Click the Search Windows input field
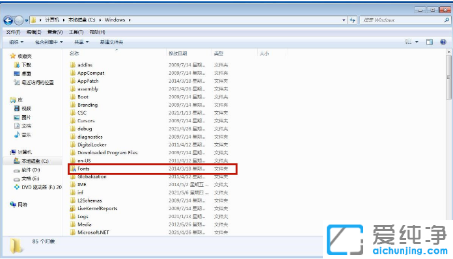The width and height of the screenshot is (453, 259). coord(402,20)
